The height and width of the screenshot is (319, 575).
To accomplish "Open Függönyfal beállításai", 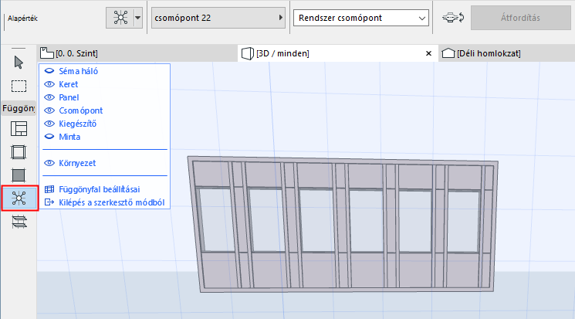I will pos(100,189).
